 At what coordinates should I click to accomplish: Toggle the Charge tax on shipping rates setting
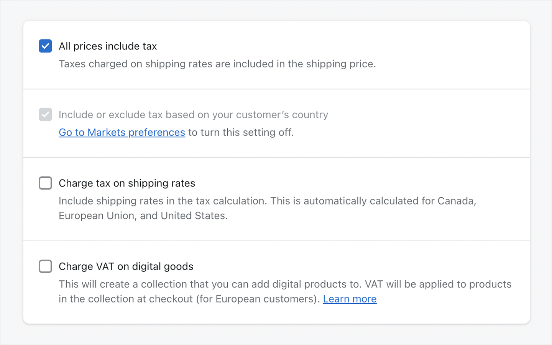click(x=45, y=183)
